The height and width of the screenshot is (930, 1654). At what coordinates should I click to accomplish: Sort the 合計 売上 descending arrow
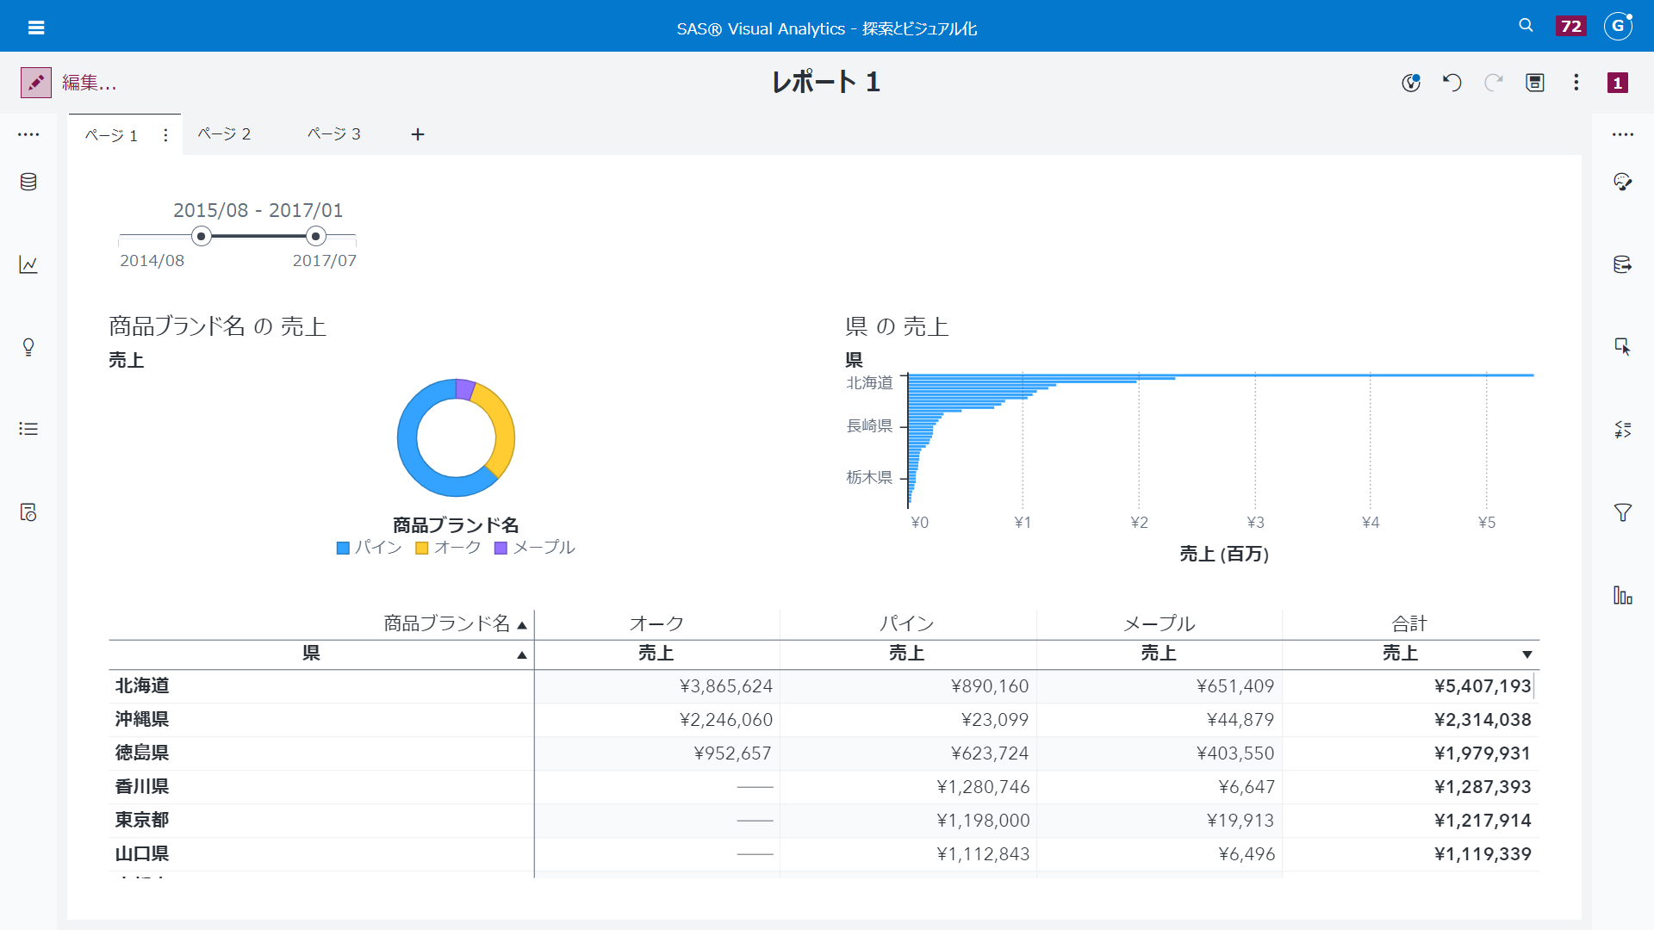point(1527,655)
